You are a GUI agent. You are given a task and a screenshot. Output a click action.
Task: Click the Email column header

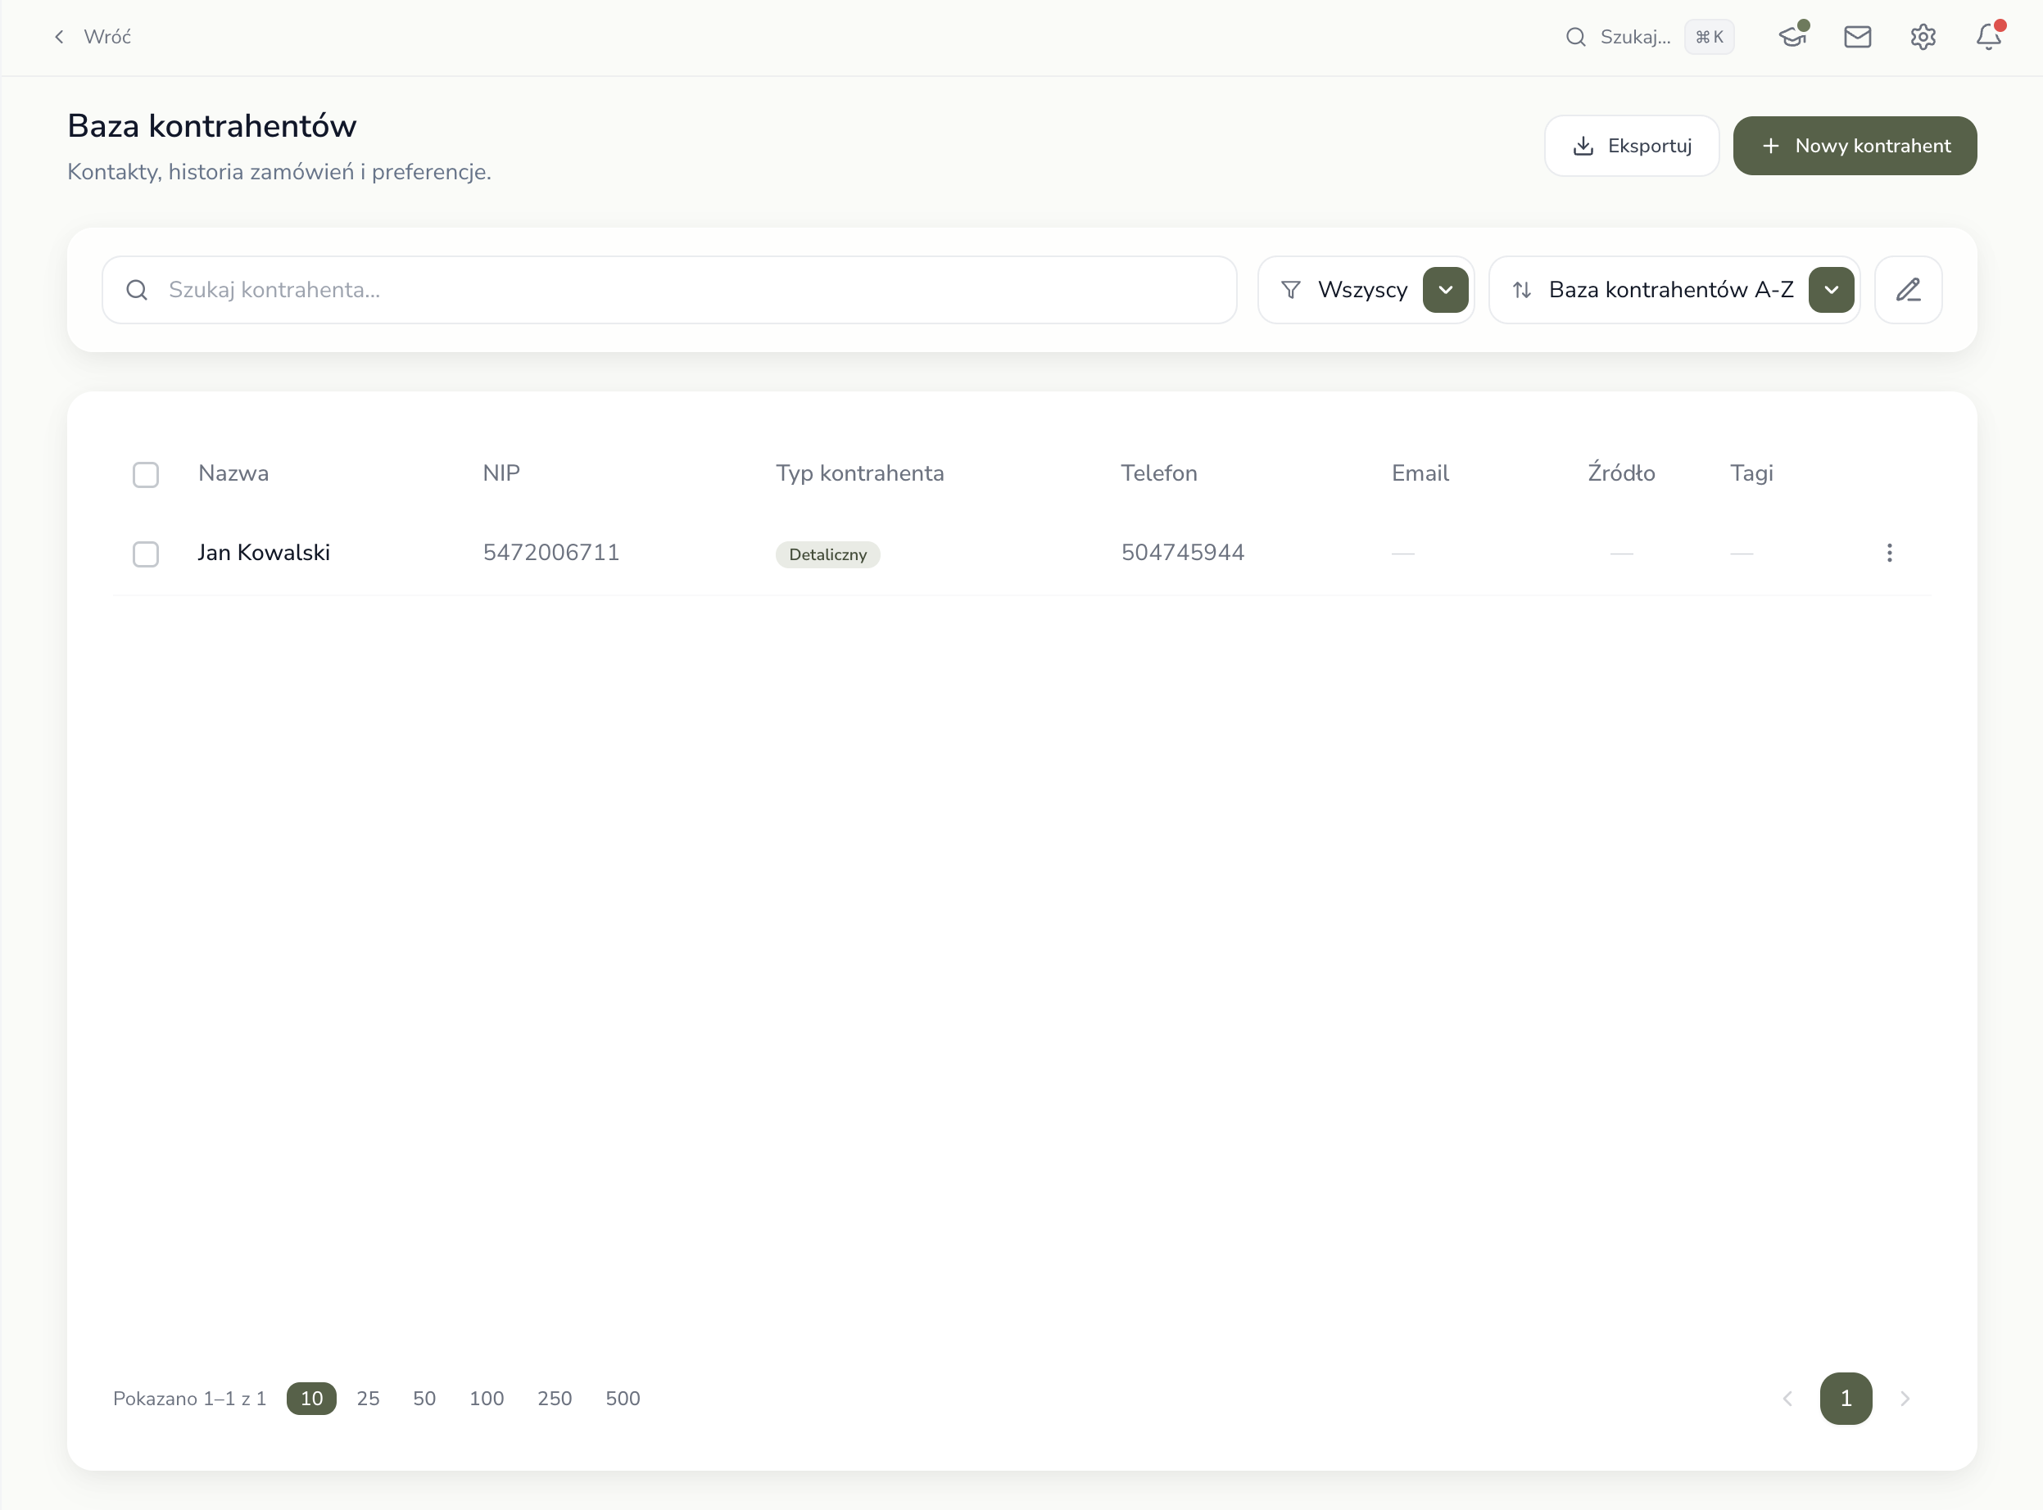(1420, 472)
